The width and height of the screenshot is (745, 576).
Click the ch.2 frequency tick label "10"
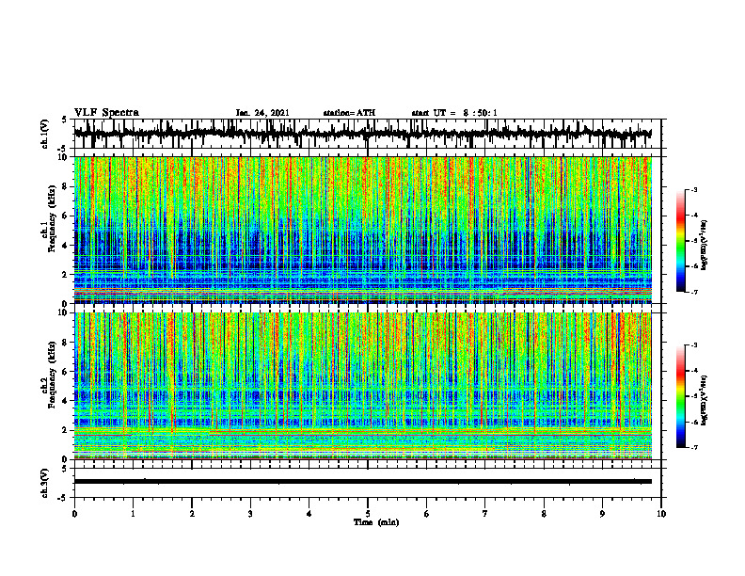click(64, 312)
